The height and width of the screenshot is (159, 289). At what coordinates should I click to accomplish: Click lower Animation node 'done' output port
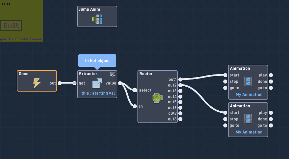point(271,119)
